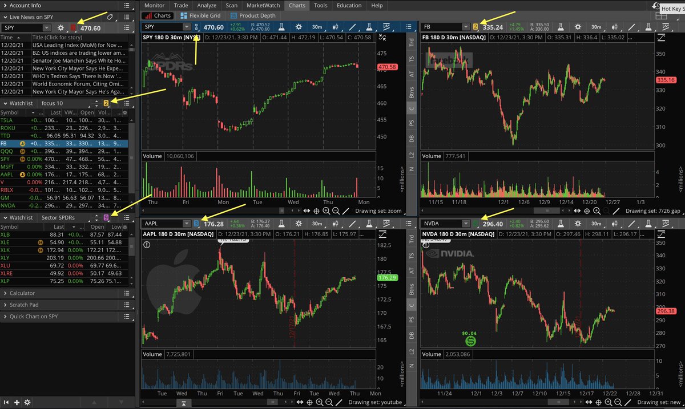The height and width of the screenshot is (409, 685).
Task: Click the orange link color badge on FB chart
Action: coord(476,27)
